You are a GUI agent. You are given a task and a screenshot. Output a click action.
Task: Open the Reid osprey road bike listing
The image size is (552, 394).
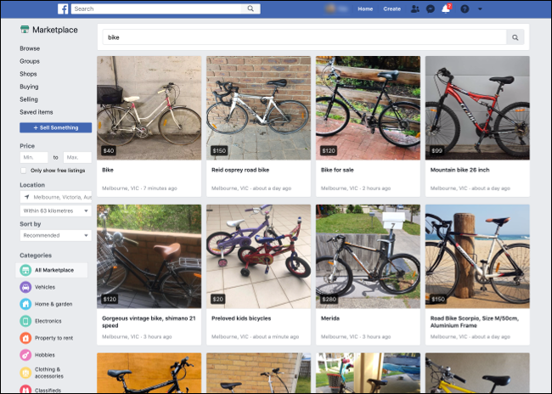[258, 170]
